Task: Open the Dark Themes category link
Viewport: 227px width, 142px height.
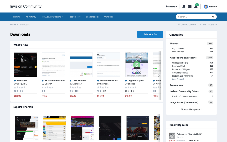Action: tap(178, 52)
